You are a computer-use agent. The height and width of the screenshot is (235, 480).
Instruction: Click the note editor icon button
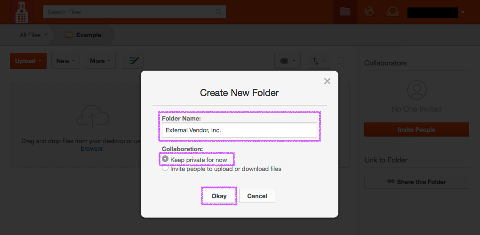(x=133, y=61)
